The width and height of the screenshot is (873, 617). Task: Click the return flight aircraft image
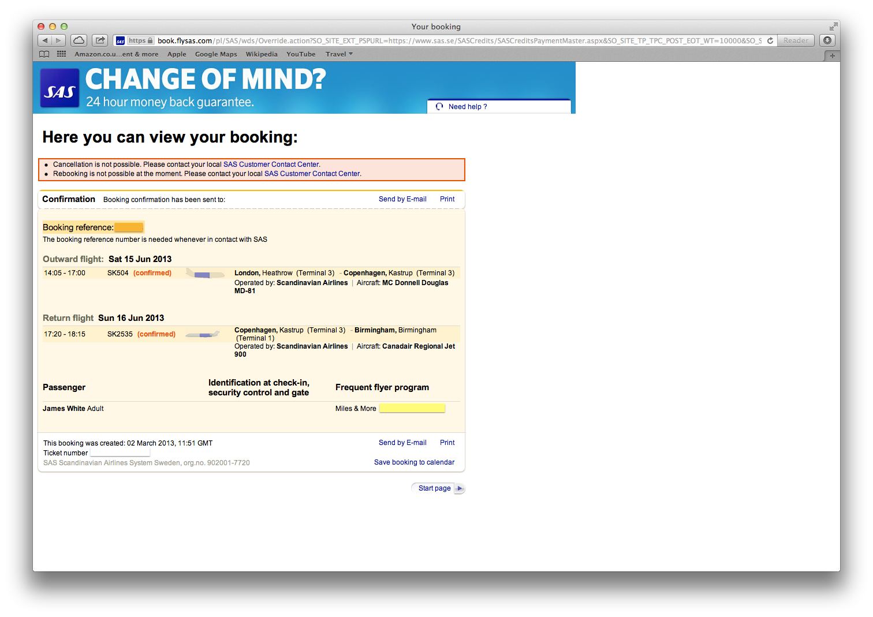[203, 334]
